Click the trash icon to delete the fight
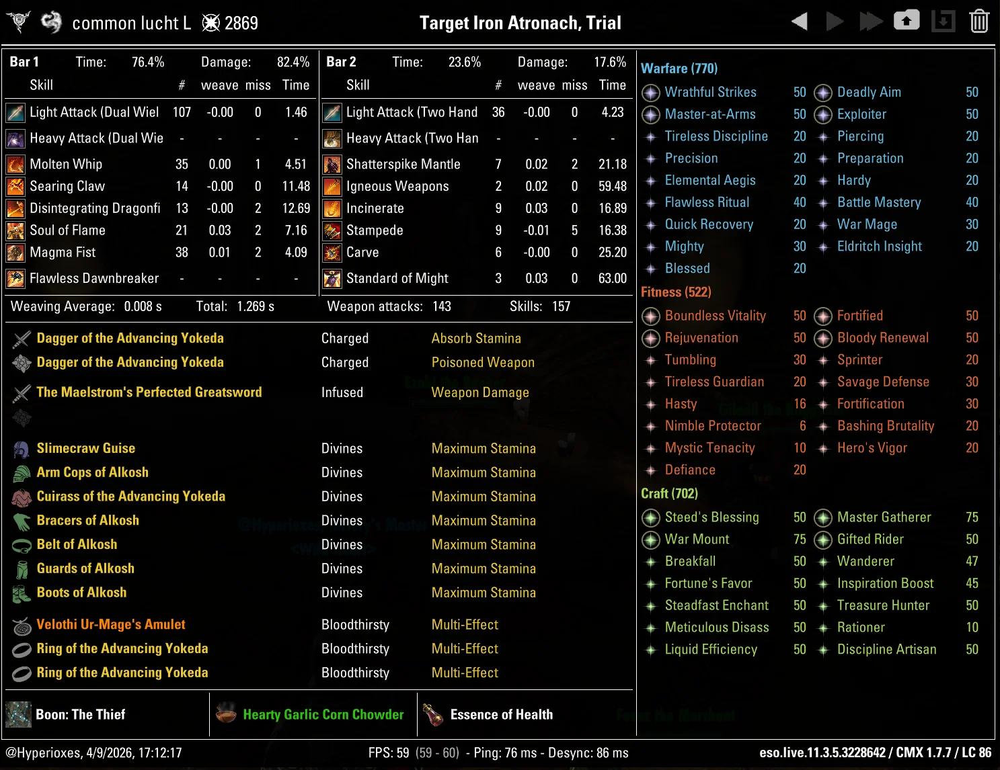The height and width of the screenshot is (770, 1000). pyautogui.click(x=980, y=21)
